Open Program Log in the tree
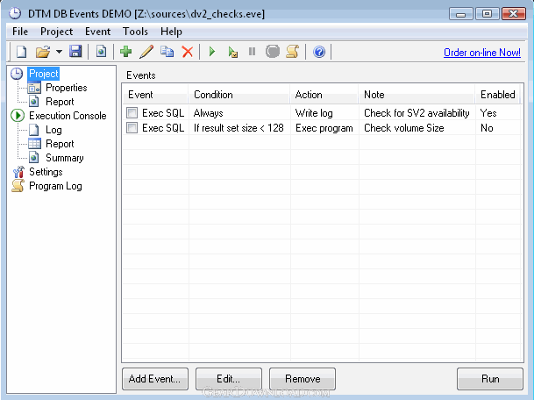 55,186
